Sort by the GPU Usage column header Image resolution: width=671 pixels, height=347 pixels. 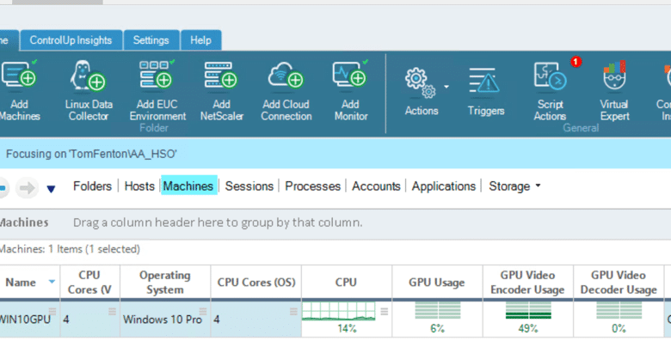click(x=437, y=282)
